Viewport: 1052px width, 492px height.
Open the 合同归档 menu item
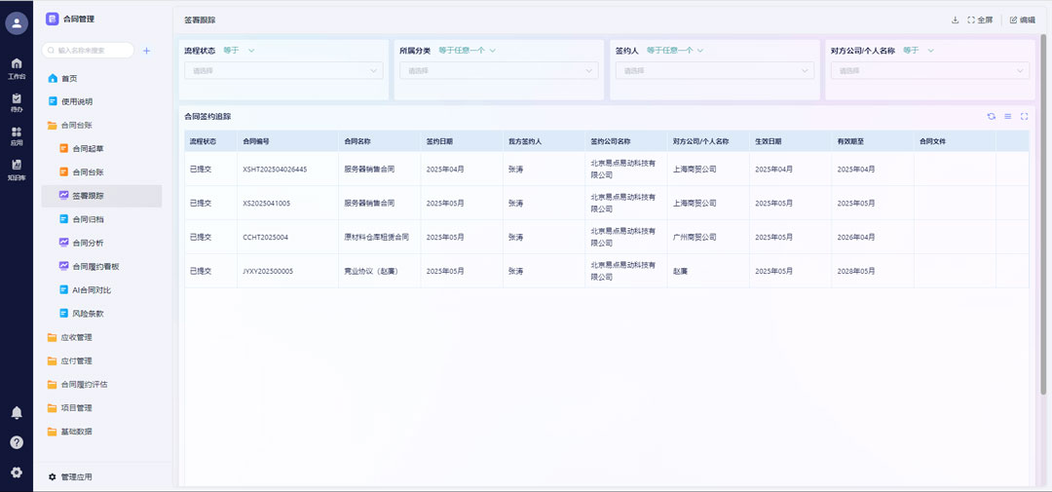(x=88, y=219)
